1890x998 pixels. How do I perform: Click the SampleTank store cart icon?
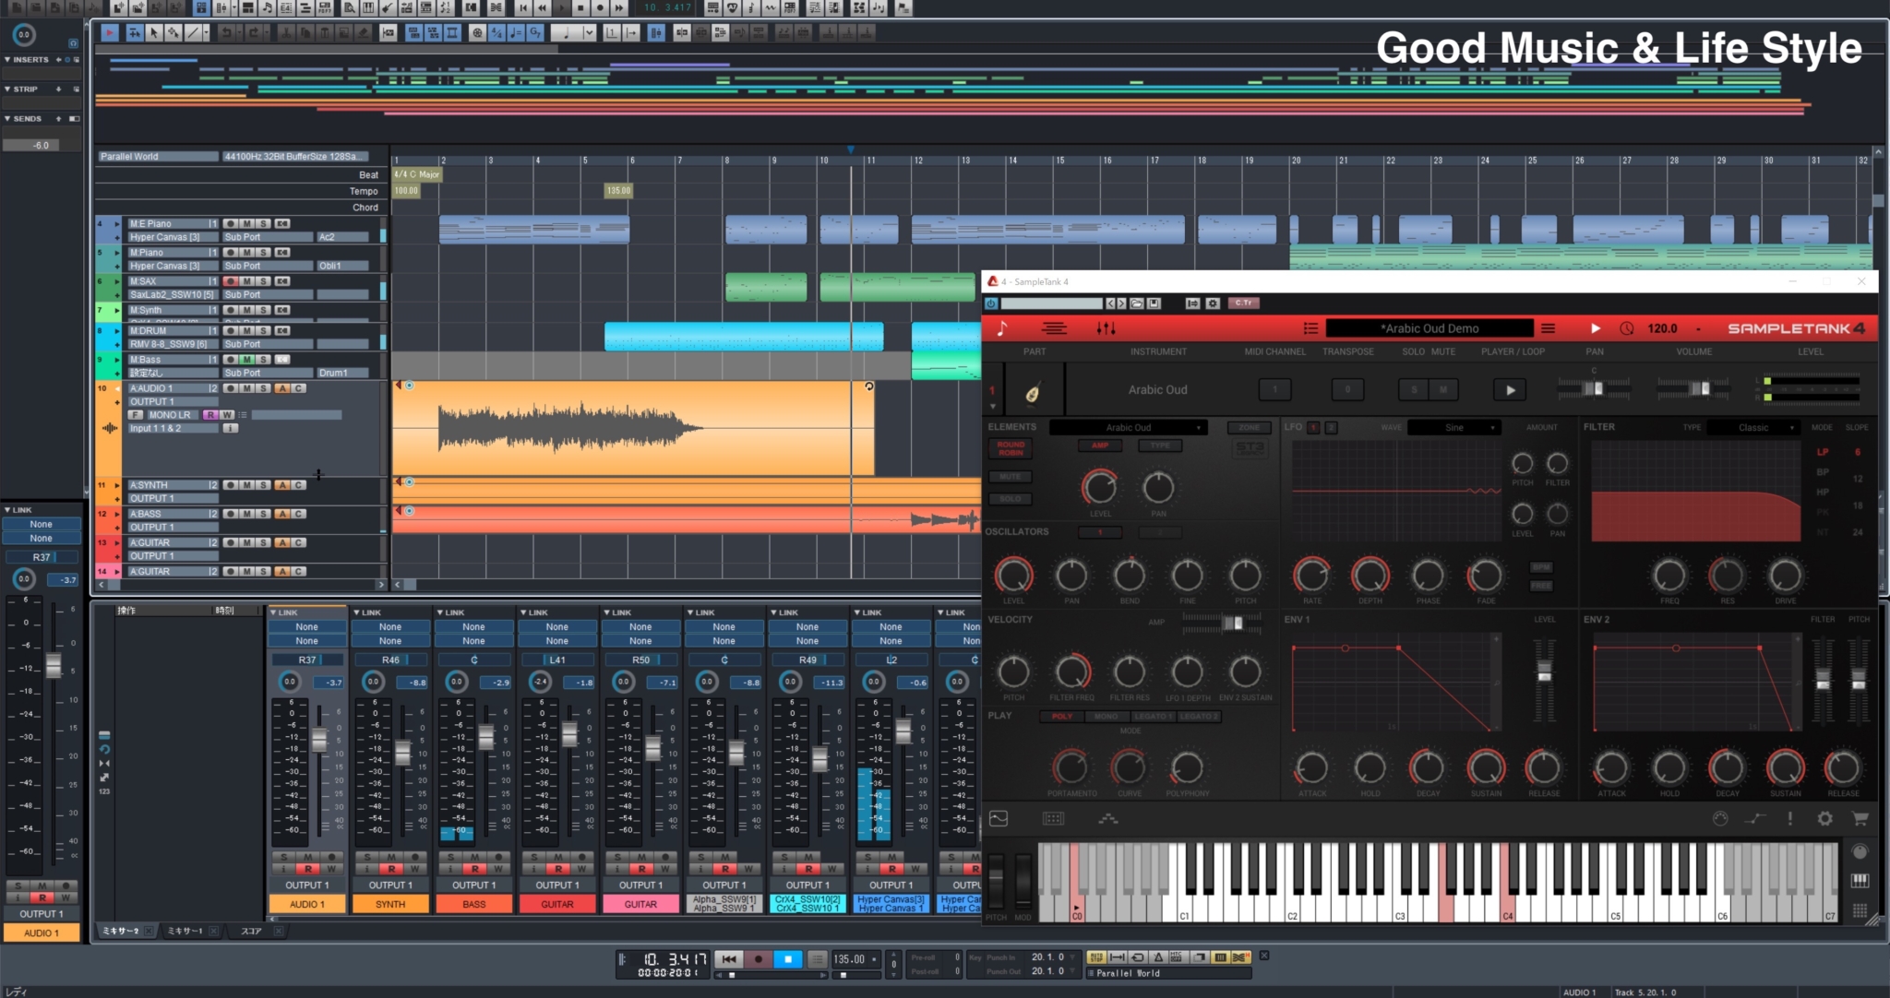pos(1860,818)
